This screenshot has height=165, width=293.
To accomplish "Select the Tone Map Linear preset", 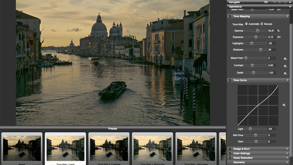I will pyautogui.click(x=66, y=148).
